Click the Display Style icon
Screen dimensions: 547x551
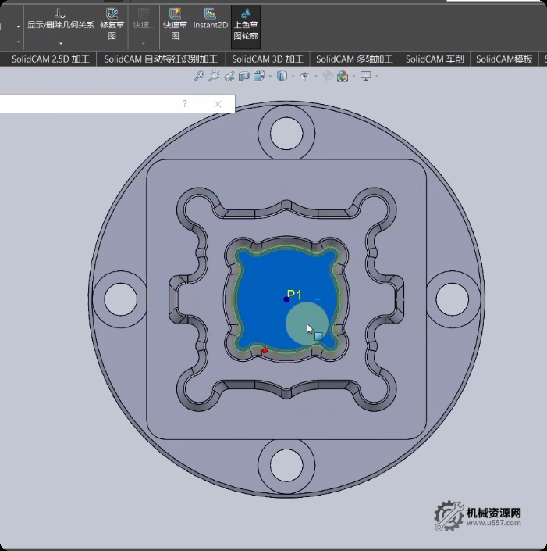[x=282, y=76]
